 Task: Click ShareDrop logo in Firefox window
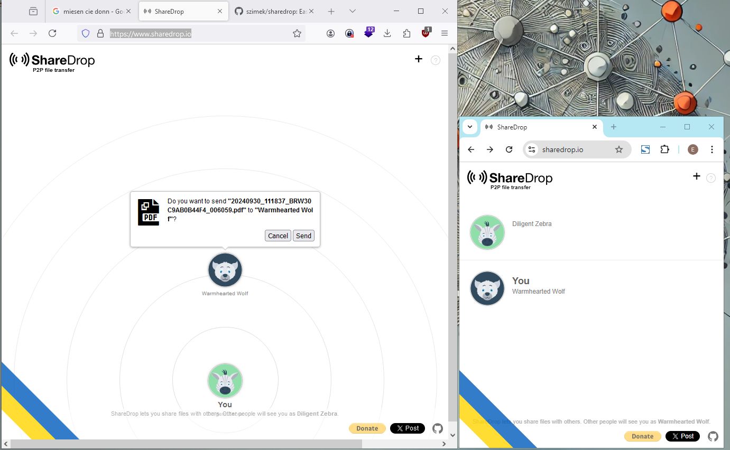(52, 62)
